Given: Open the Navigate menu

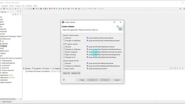Looking at the screenshot, I should click(5, 6).
